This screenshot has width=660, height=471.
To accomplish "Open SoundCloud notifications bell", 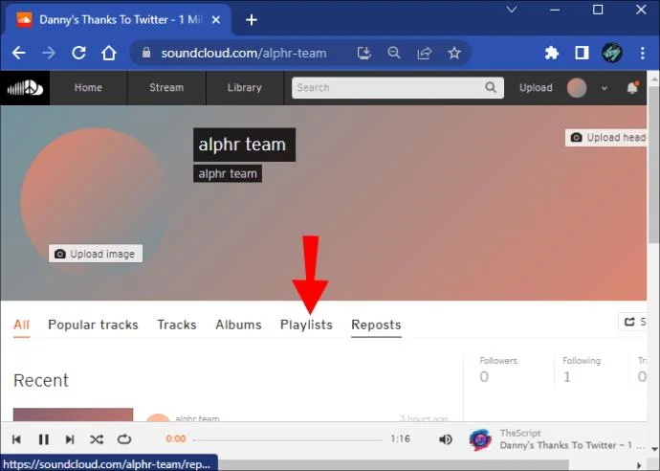I will [632, 88].
